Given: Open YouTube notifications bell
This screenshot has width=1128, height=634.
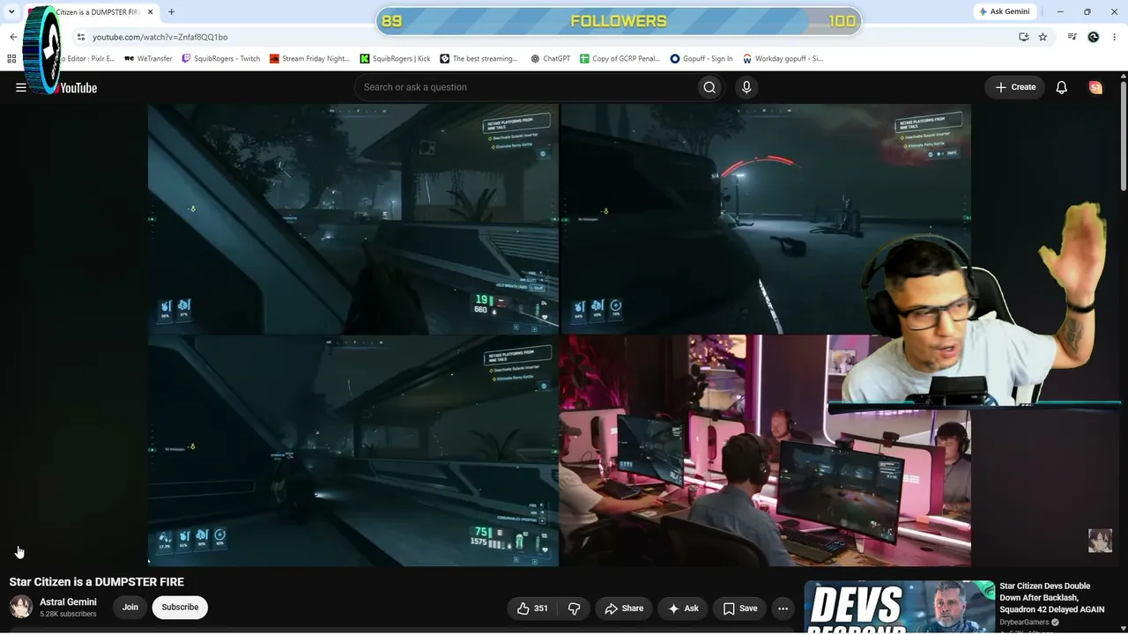Looking at the screenshot, I should [x=1062, y=87].
